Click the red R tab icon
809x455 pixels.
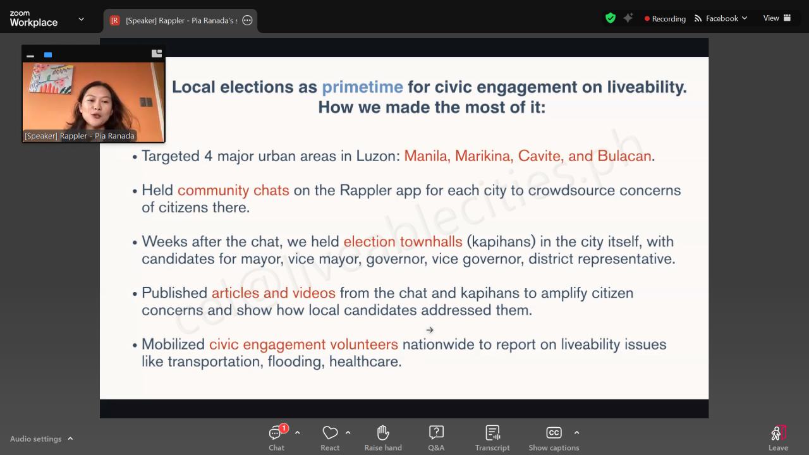pyautogui.click(x=115, y=20)
